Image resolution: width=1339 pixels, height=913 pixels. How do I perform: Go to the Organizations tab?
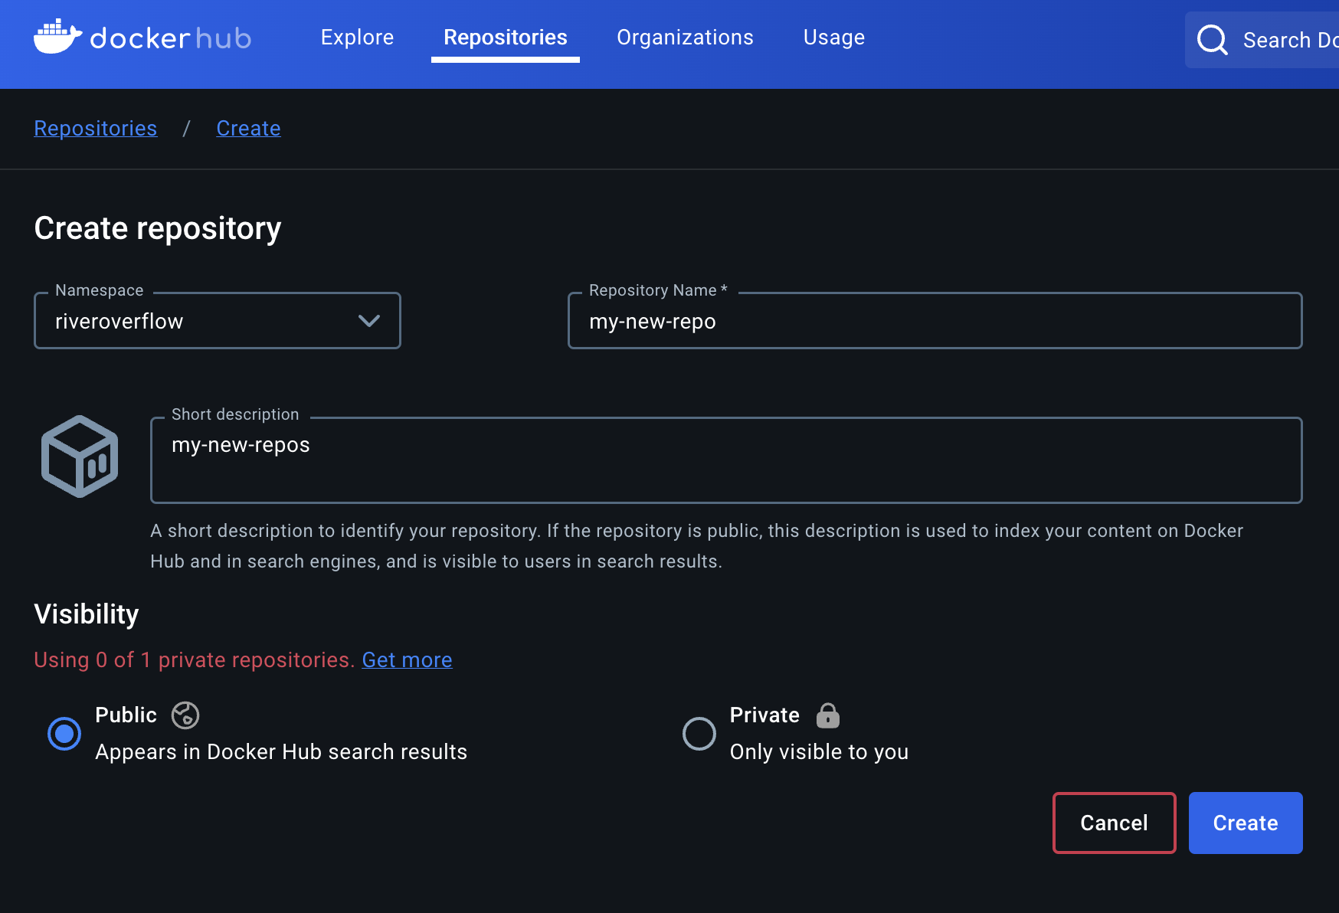[685, 38]
